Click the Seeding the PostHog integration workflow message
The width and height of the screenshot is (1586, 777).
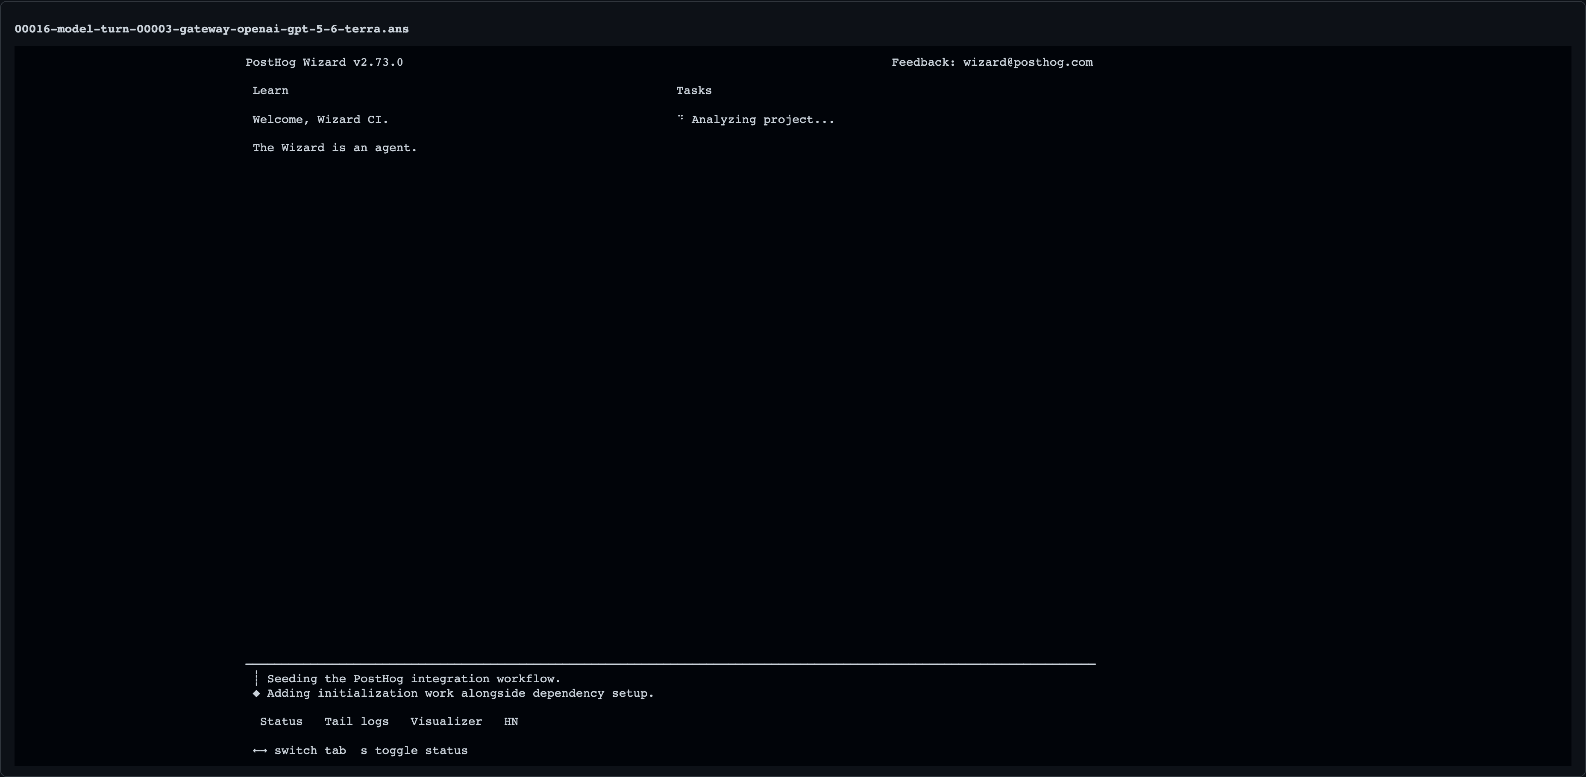(414, 678)
